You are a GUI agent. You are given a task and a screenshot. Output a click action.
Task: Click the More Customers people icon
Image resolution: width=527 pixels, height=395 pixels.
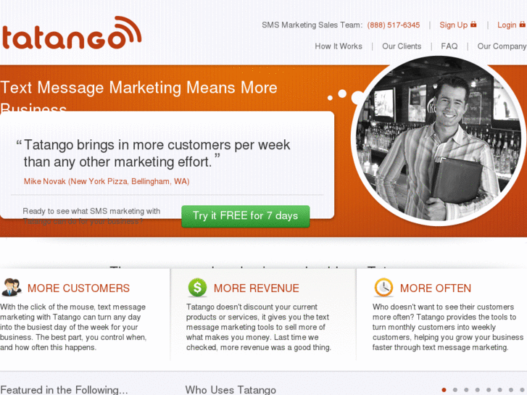click(x=12, y=288)
